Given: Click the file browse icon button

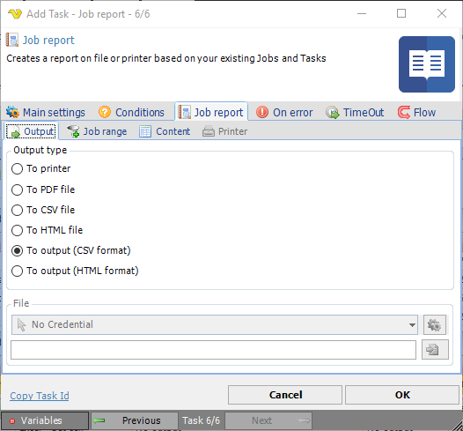Looking at the screenshot, I should pos(434,350).
